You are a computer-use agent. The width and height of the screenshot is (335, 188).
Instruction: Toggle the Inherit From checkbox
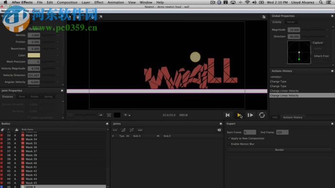point(312,56)
